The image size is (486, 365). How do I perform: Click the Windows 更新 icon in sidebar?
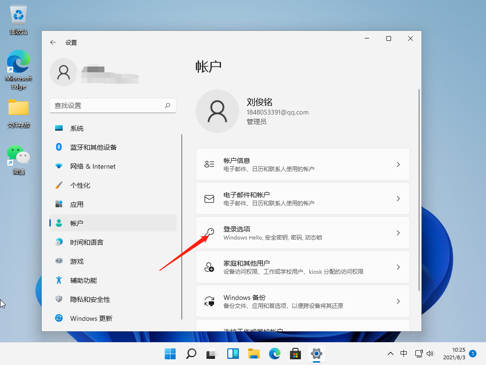(60, 318)
